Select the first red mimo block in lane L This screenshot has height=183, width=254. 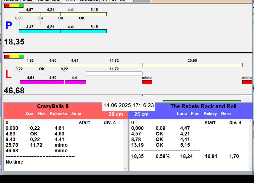[x=147, y=82]
